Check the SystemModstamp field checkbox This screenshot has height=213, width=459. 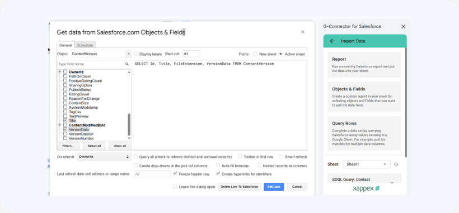click(65, 107)
